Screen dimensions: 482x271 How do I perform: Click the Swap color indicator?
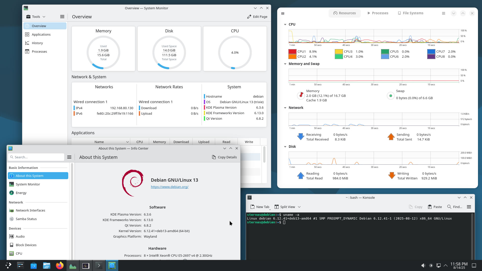tap(391, 96)
